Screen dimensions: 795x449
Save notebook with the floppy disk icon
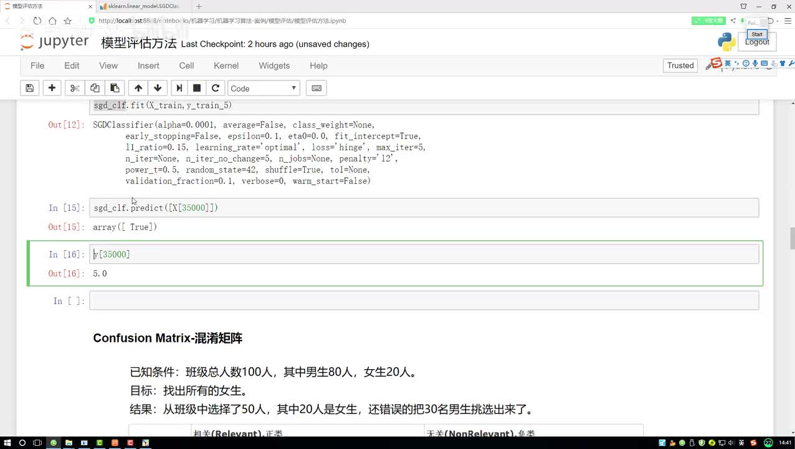tap(29, 88)
